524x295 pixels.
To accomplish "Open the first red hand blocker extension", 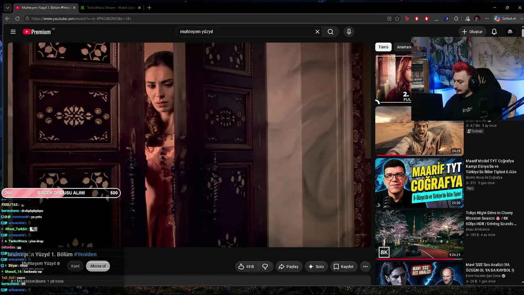I will tap(417, 18).
